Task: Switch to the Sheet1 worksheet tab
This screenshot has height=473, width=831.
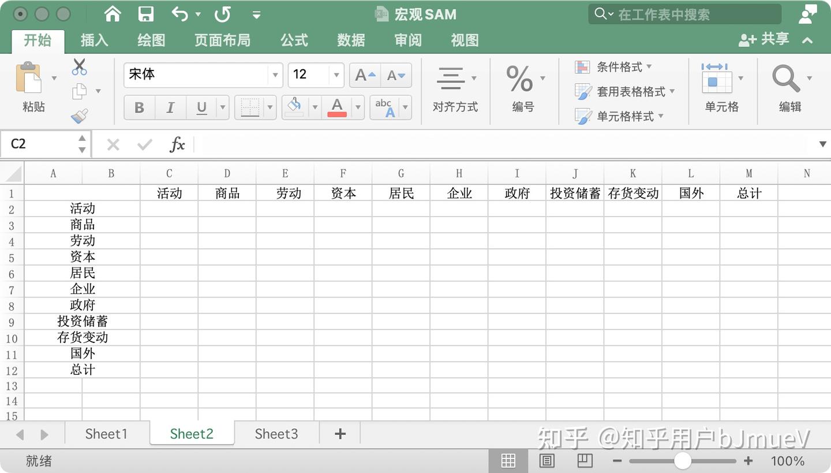Action: click(106, 433)
